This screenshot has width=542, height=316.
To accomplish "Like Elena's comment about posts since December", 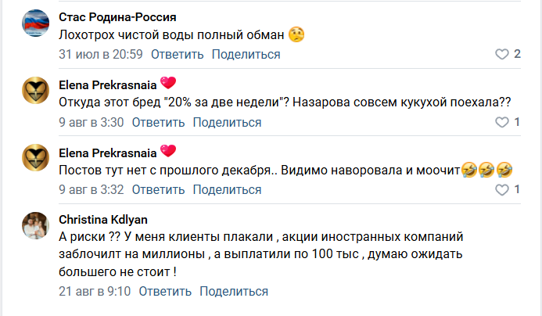I will pyautogui.click(x=503, y=190).
